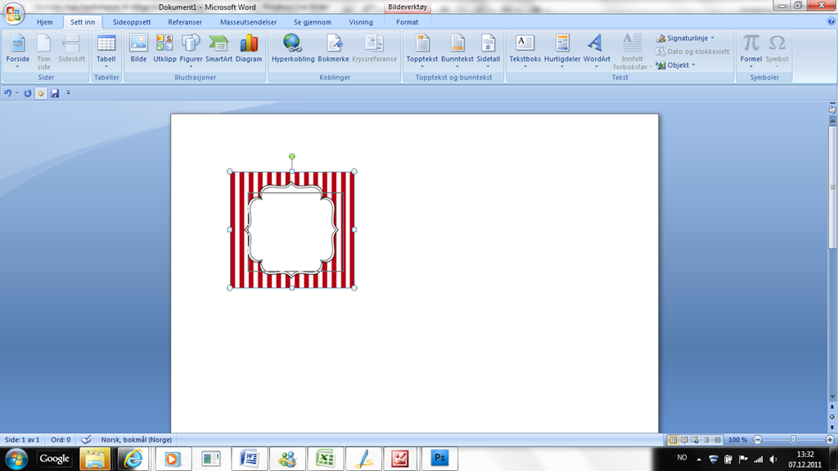Click the vertical scrollbar thumb
Viewport: 838px width, 471px height.
[832, 187]
